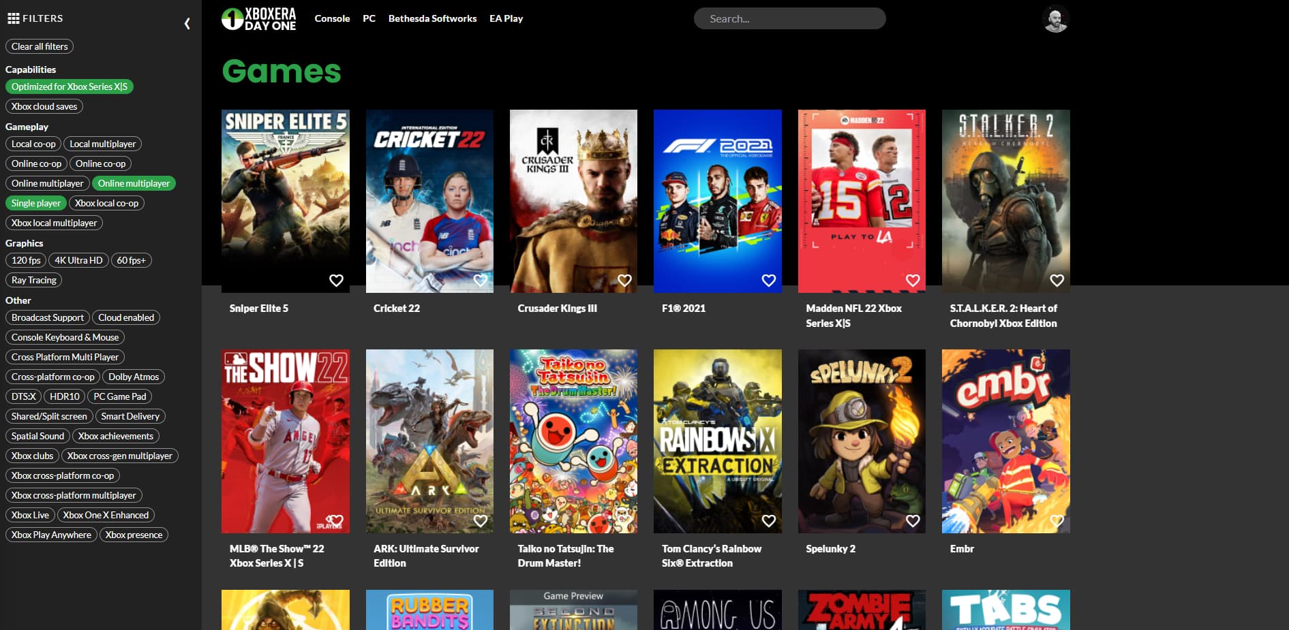
Task: Heart the S.T.A.L.K.E.R. 2 game card
Action: [1057, 280]
